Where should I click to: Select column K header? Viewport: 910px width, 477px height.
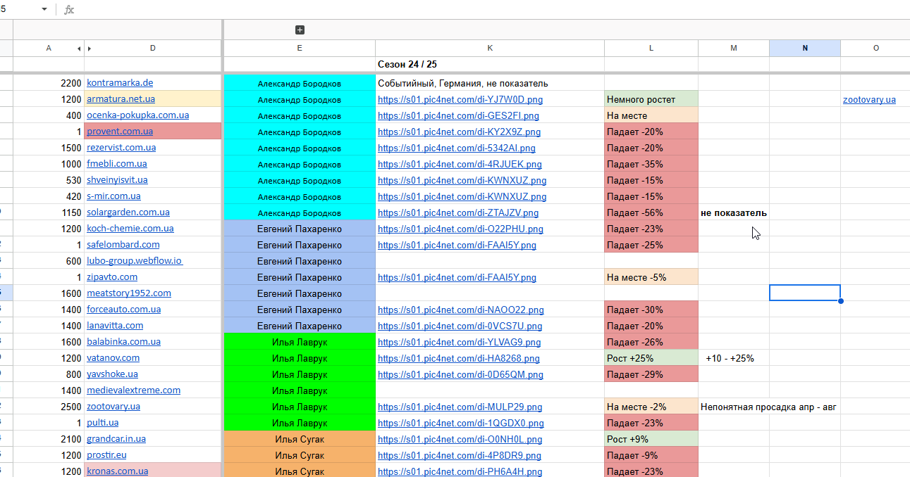490,48
